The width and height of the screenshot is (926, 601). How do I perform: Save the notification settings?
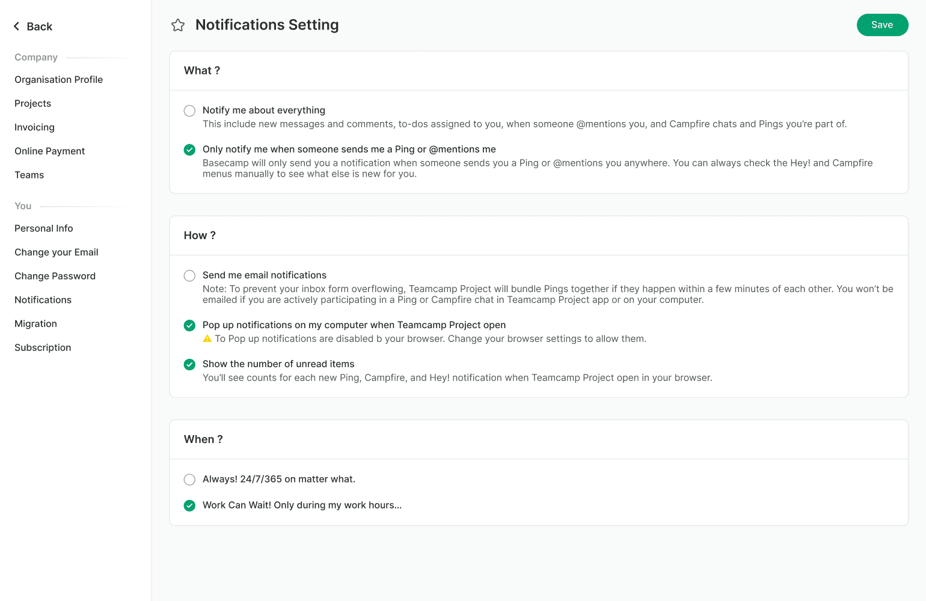(882, 25)
